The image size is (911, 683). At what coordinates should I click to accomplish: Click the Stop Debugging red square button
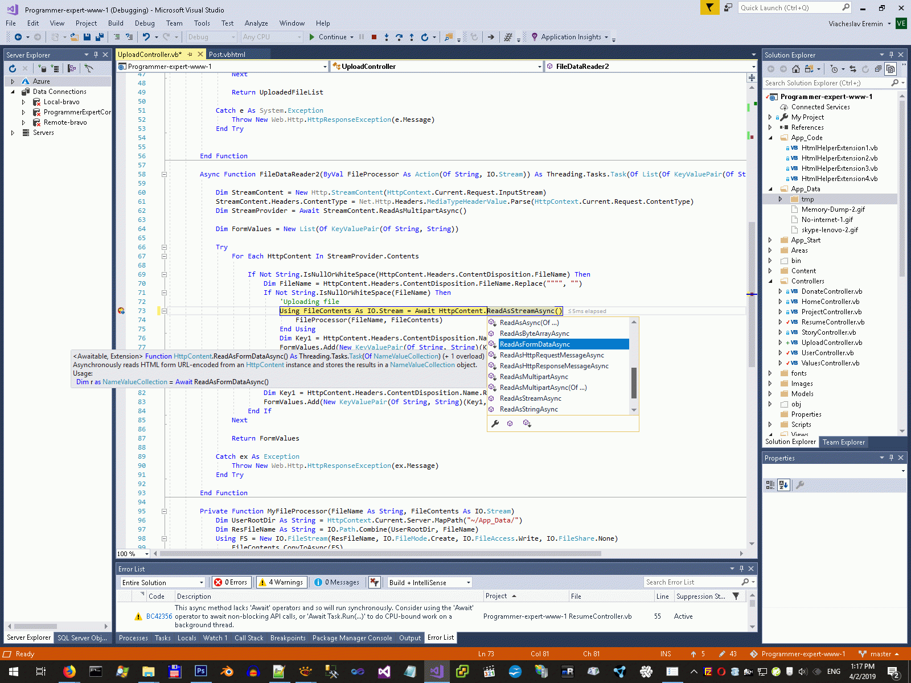[x=374, y=37]
